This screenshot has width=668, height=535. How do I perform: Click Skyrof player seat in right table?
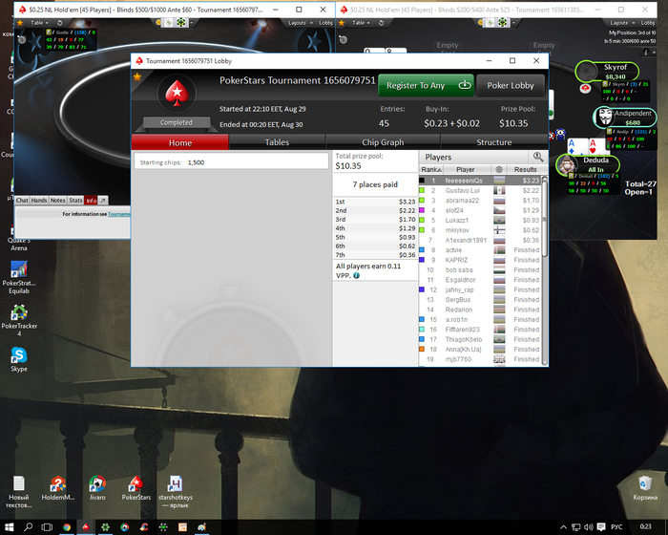coord(607,72)
